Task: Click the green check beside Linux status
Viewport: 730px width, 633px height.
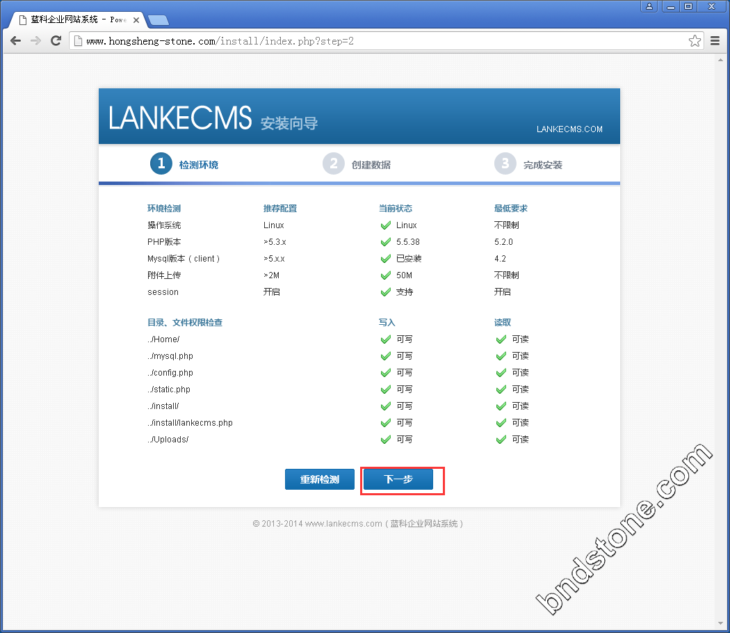Action: click(x=385, y=225)
